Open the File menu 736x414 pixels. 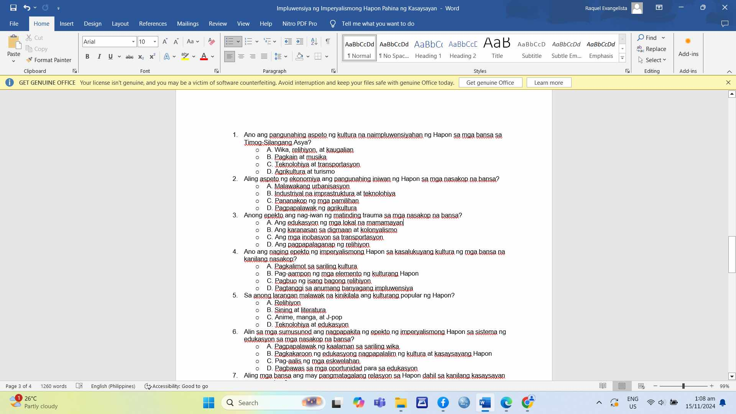tap(14, 24)
